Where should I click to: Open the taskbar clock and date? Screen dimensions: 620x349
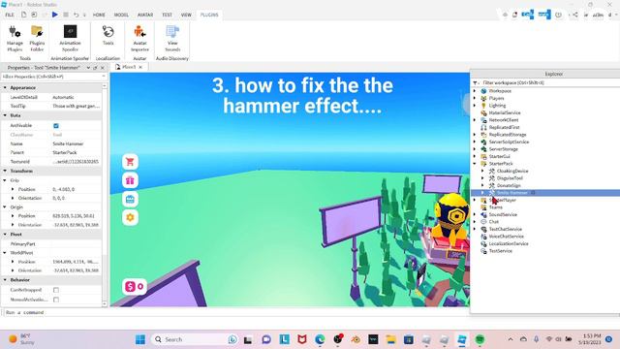pos(590,339)
